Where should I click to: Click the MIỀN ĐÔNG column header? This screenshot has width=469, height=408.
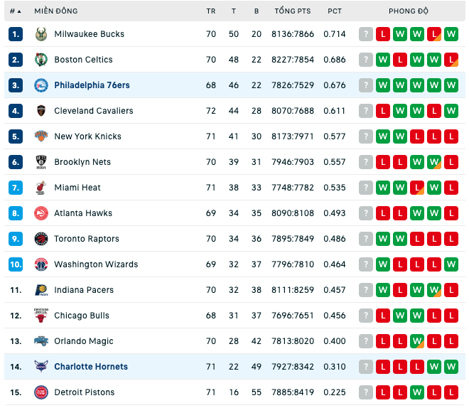(x=56, y=11)
